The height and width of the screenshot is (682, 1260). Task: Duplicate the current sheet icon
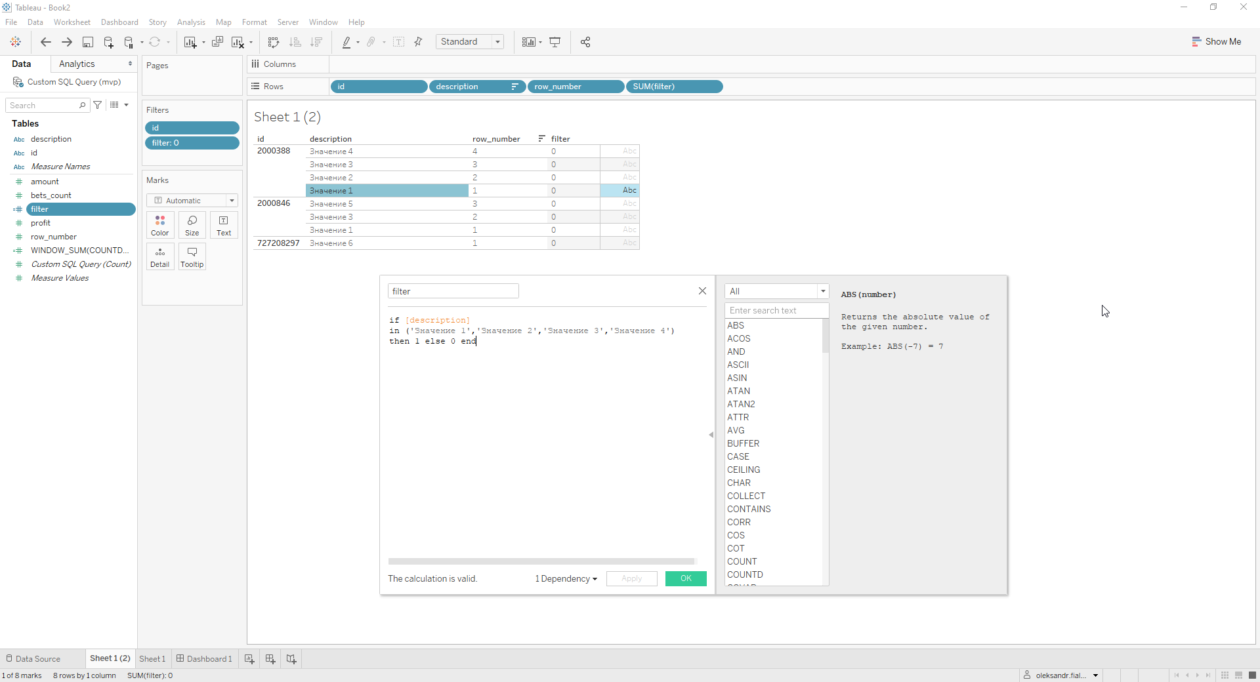click(217, 42)
